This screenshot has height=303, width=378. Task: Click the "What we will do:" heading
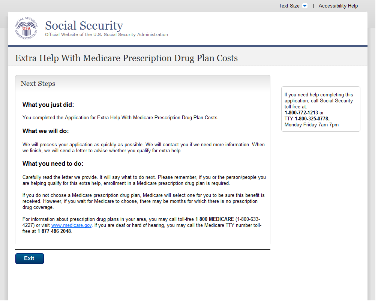[x=46, y=131]
